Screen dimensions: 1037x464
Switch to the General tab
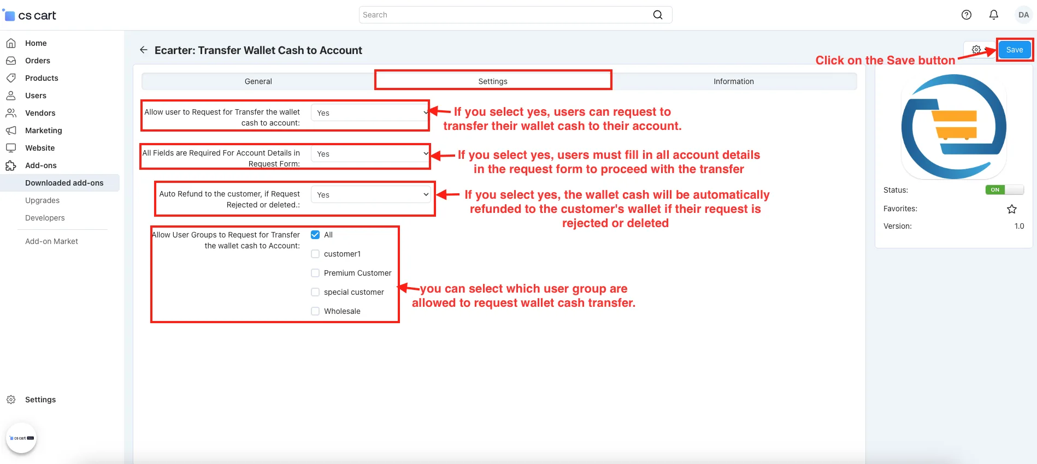click(258, 81)
